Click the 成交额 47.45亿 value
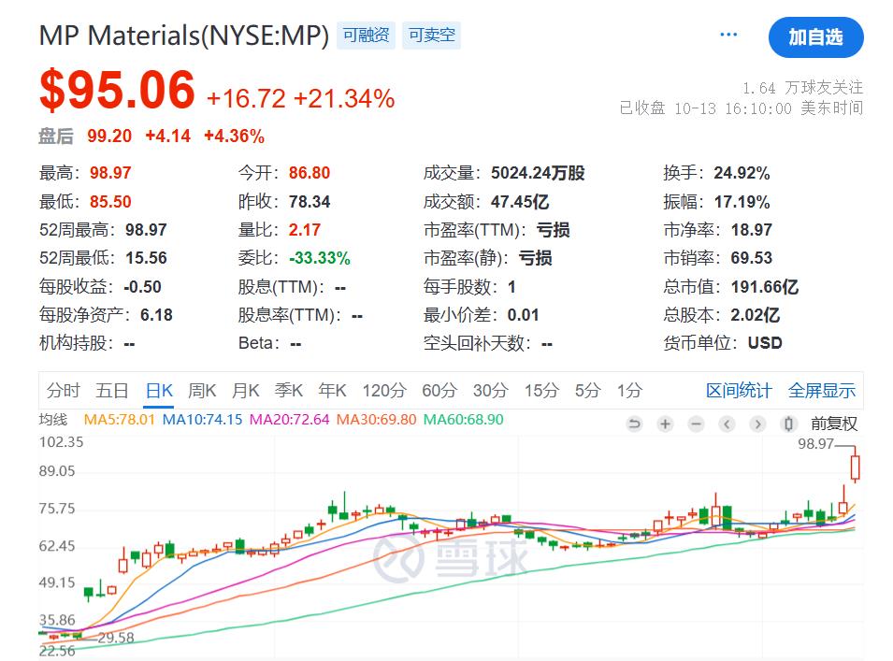The height and width of the screenshot is (661, 893). 519,202
